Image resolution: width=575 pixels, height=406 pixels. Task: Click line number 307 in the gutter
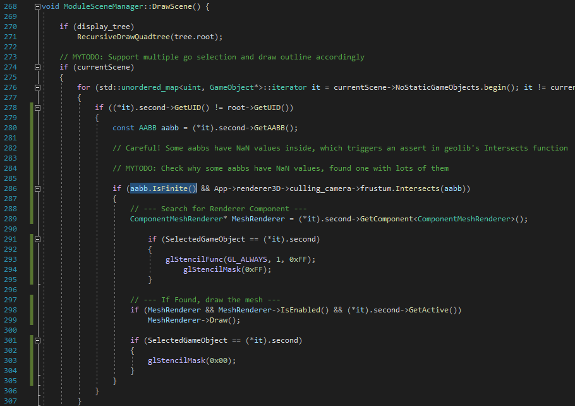[10, 401]
